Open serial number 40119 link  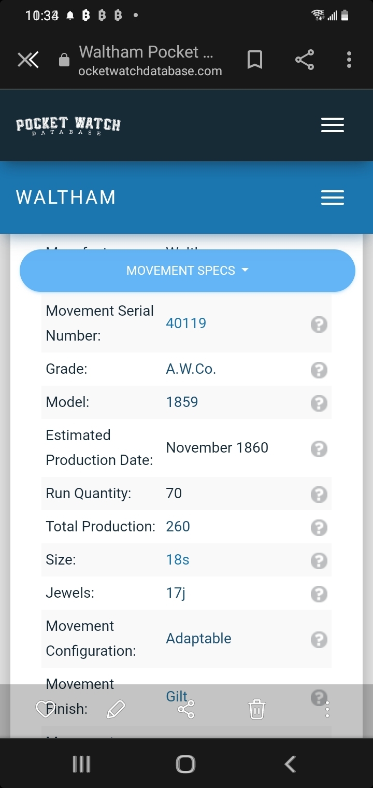186,323
